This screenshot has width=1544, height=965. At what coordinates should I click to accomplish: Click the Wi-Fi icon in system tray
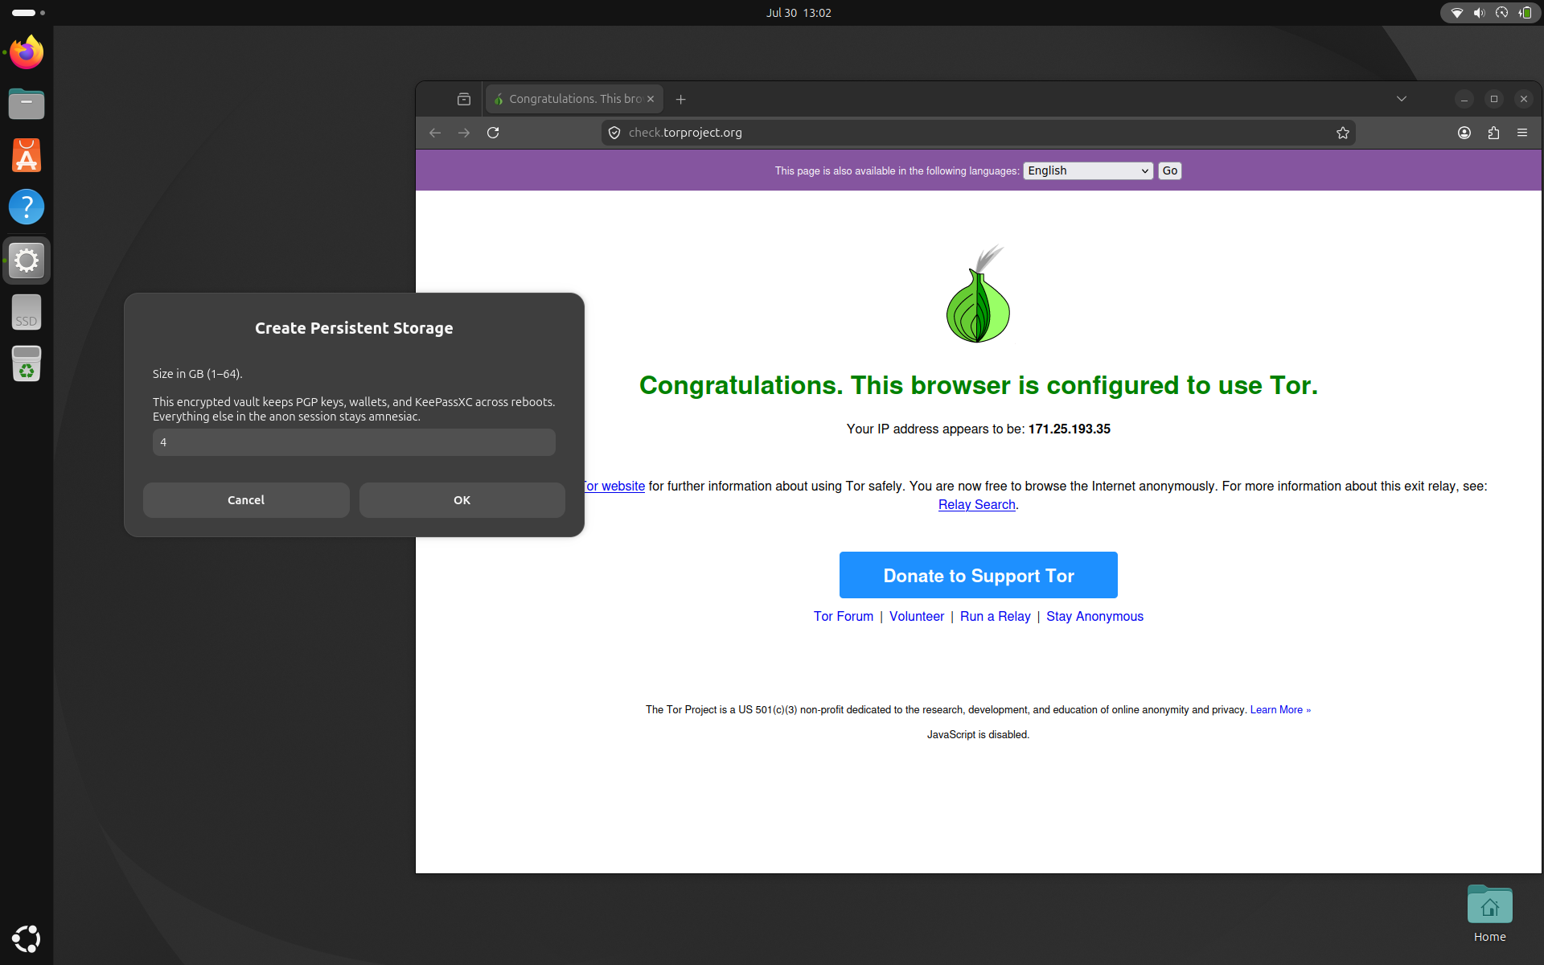1456,13
